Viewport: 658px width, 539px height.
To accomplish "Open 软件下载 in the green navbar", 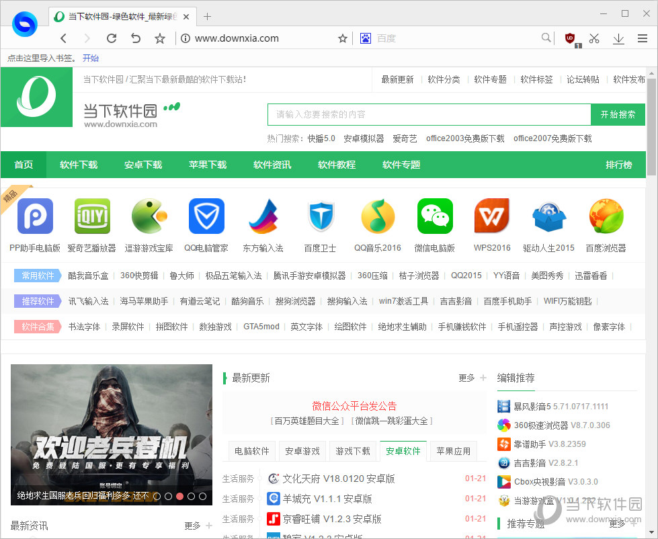I will click(x=79, y=165).
